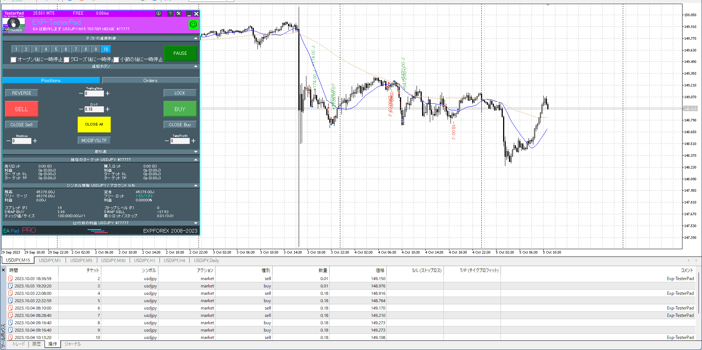The image size is (702, 350).
Task: Expand the 日付別の利益 USDJPY section
Action: pyautogui.click(x=196, y=223)
